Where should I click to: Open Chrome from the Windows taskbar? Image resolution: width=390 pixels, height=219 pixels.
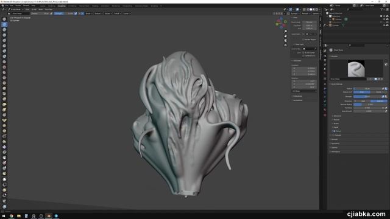[12, 216]
